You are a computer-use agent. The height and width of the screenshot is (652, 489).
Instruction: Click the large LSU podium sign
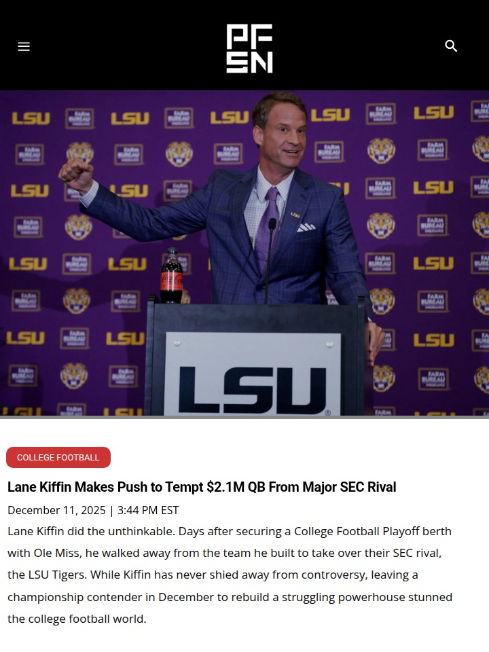tap(252, 374)
